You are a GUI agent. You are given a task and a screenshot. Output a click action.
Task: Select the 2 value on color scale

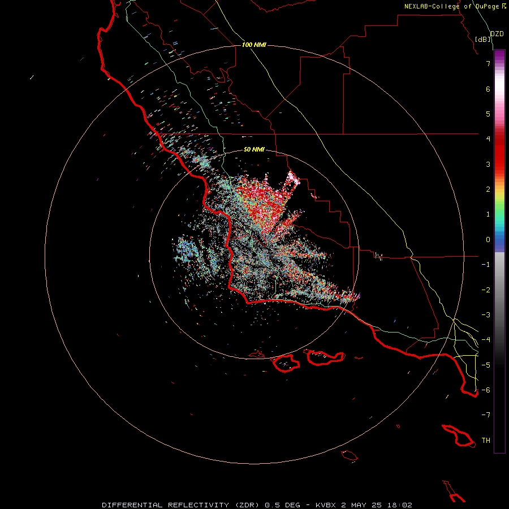click(x=488, y=189)
